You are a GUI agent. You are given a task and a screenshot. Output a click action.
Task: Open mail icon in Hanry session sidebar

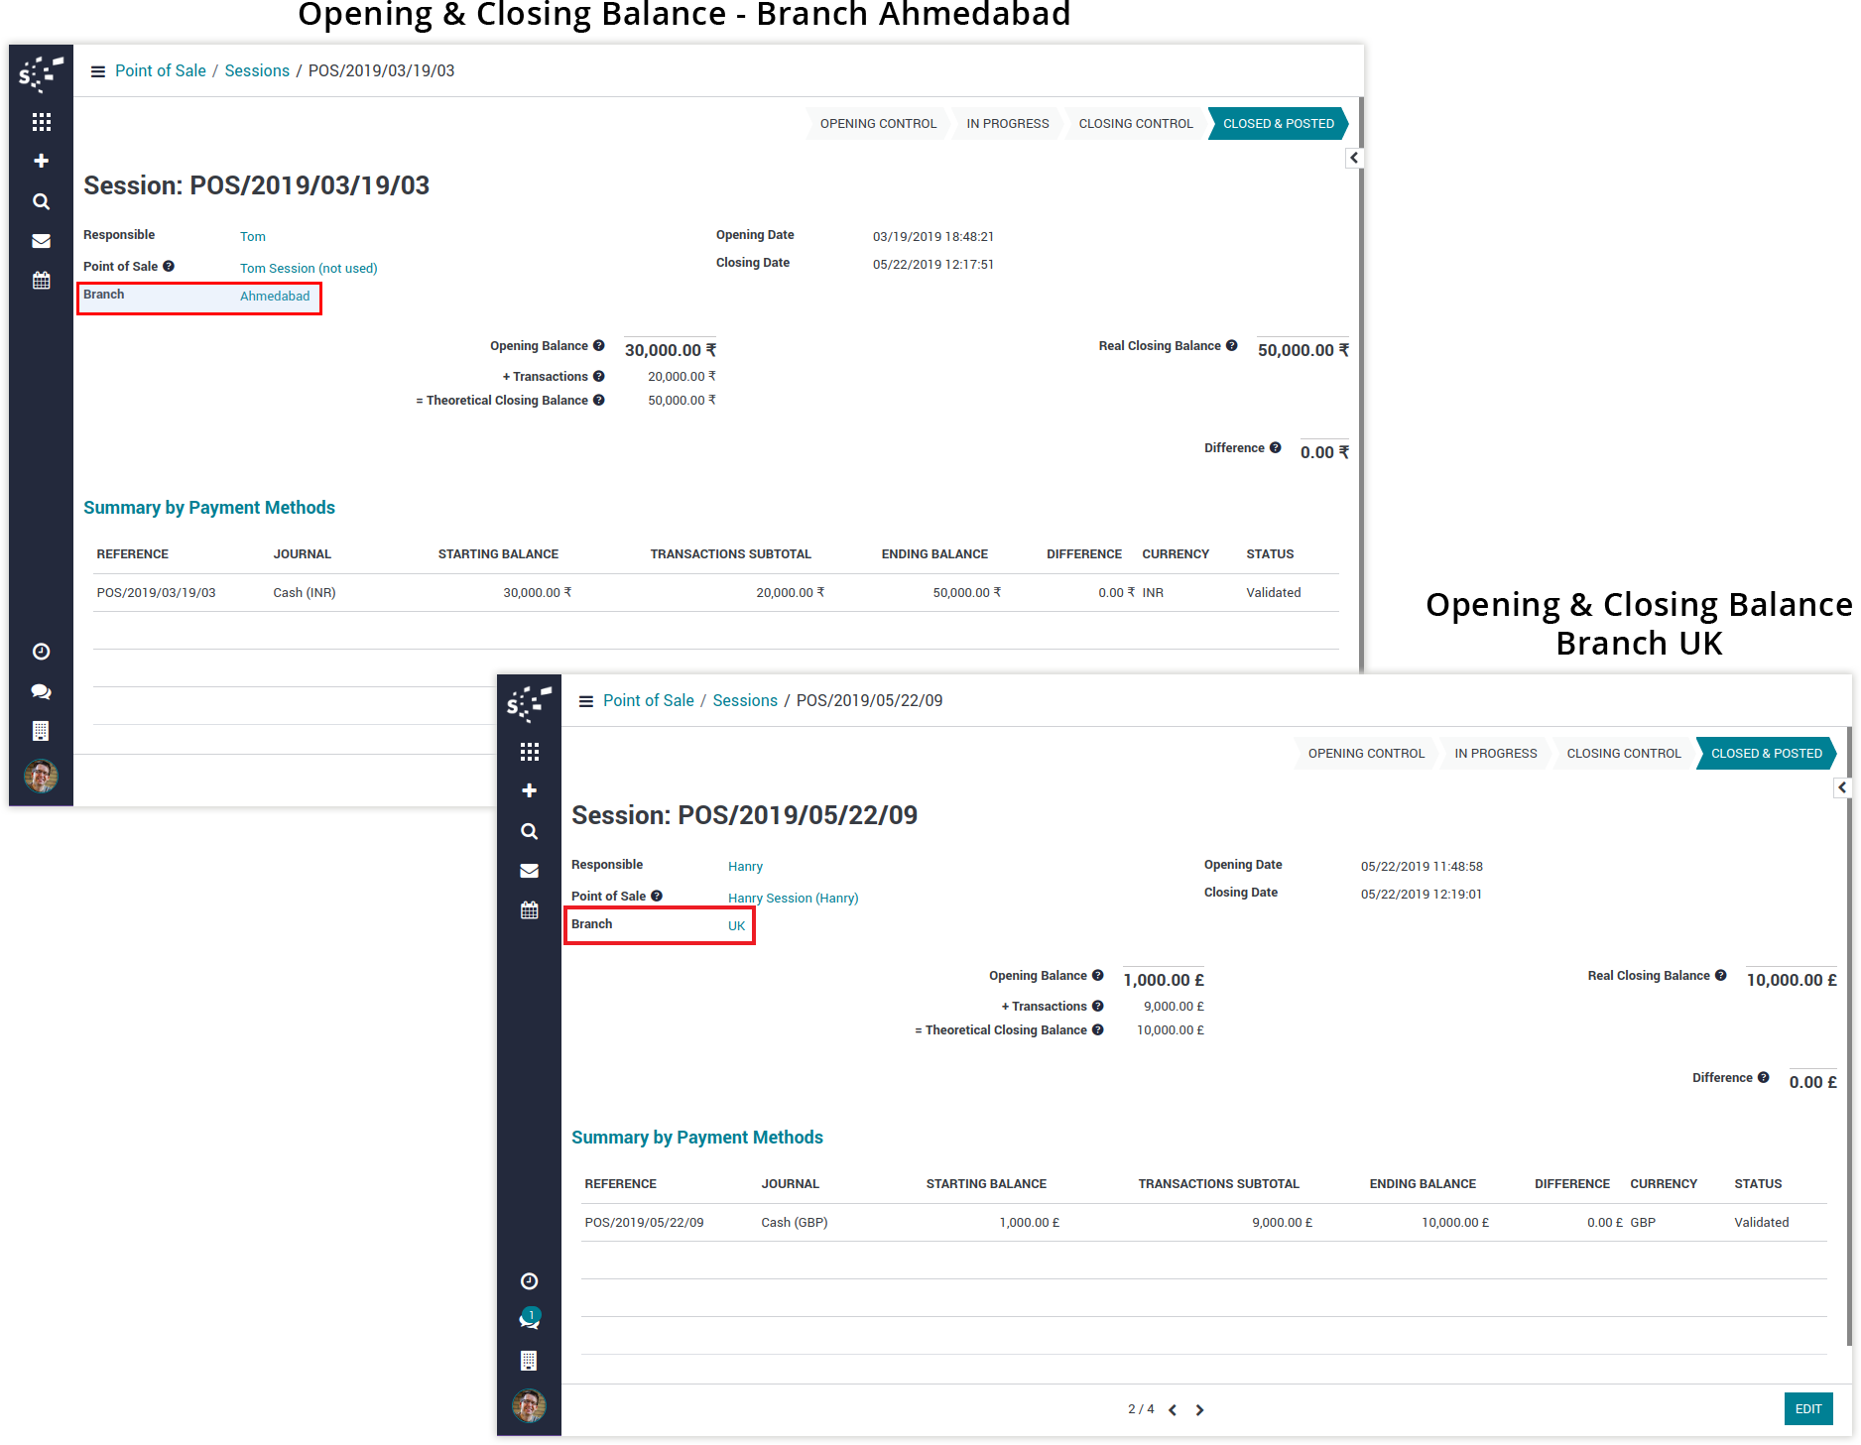[529, 871]
